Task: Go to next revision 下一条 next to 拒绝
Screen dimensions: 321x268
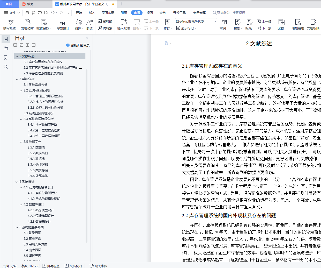Action: (264, 28)
